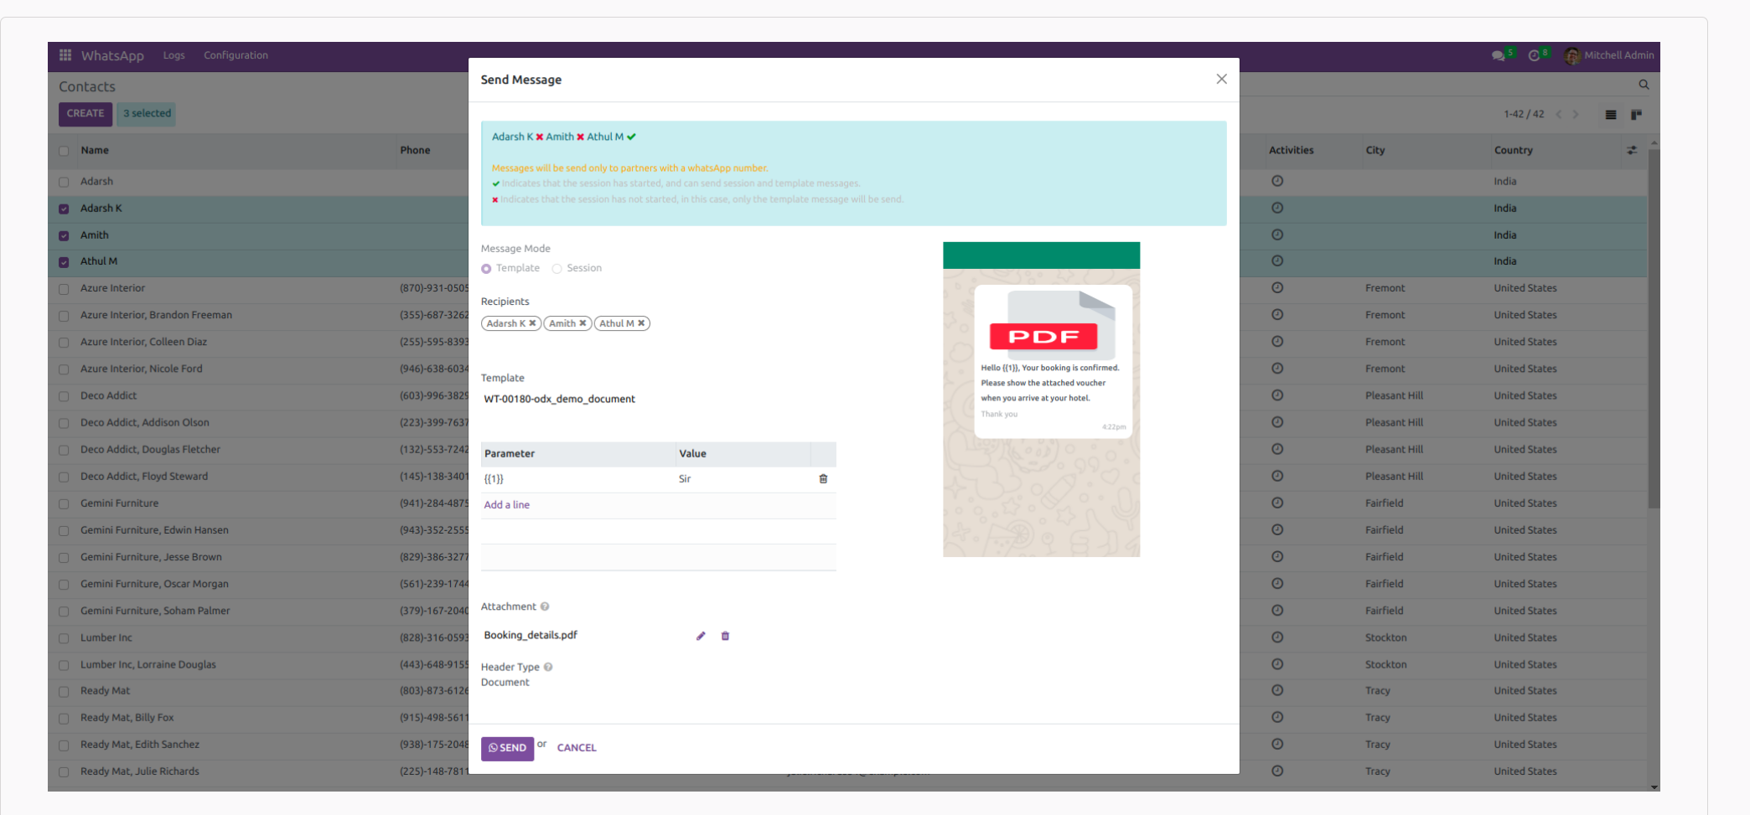Screen dimensions: 1750x815
Task: Click the 3 selected badge
Action: click(x=147, y=114)
